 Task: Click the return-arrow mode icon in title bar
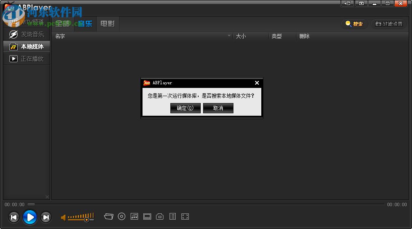point(347,3)
